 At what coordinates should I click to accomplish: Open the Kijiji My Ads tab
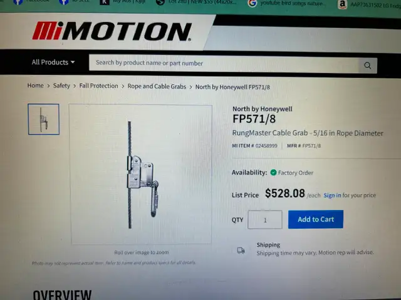click(x=123, y=2)
